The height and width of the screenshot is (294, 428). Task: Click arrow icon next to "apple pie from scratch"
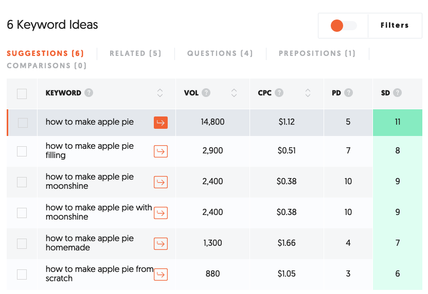(x=160, y=275)
